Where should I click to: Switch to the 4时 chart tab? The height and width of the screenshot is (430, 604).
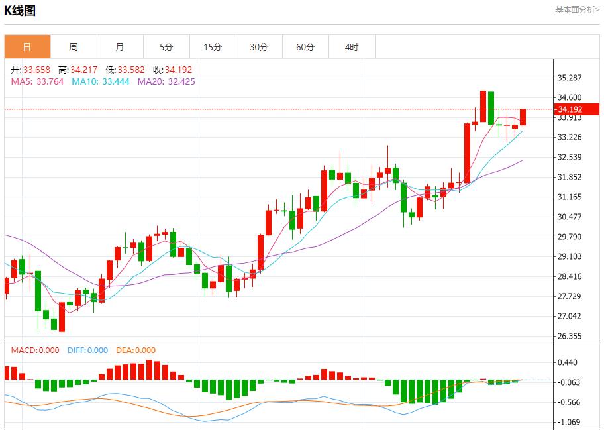[352, 47]
